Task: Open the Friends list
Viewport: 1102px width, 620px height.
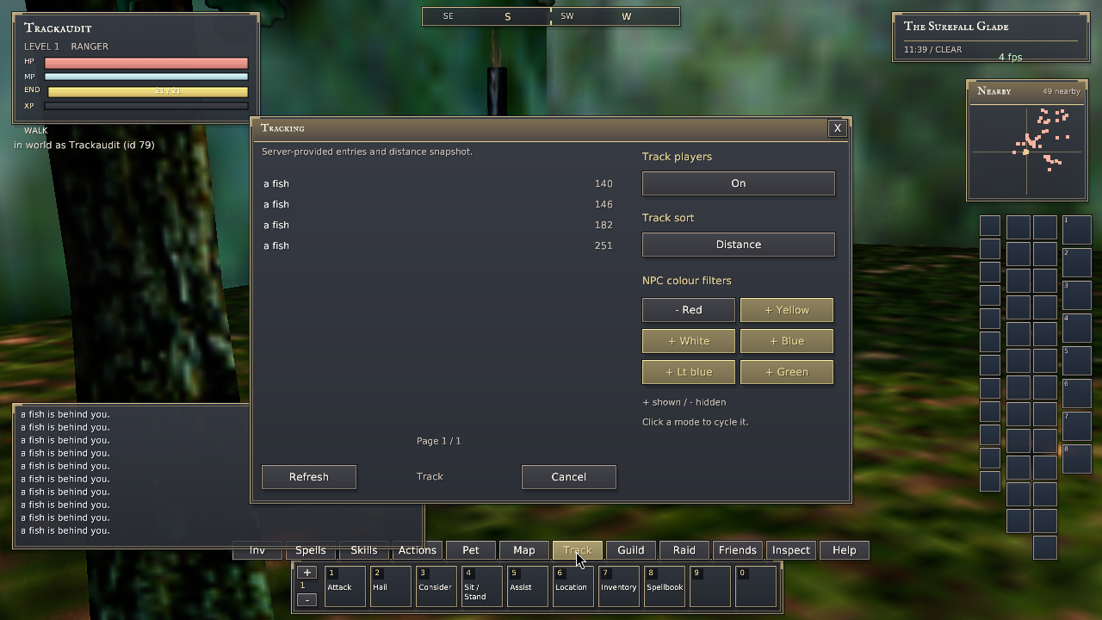Action: (x=738, y=550)
